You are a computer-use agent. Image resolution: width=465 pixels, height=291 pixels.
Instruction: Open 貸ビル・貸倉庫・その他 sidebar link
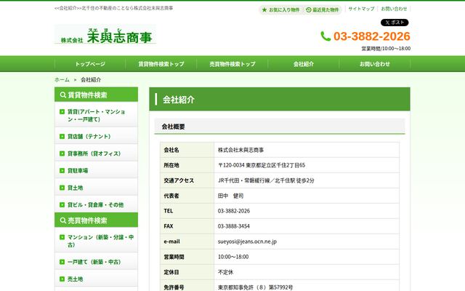click(x=97, y=204)
